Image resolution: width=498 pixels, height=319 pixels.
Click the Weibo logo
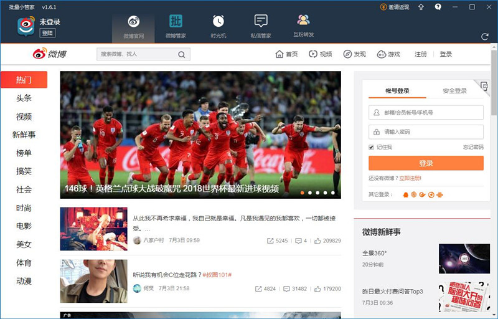coord(50,54)
